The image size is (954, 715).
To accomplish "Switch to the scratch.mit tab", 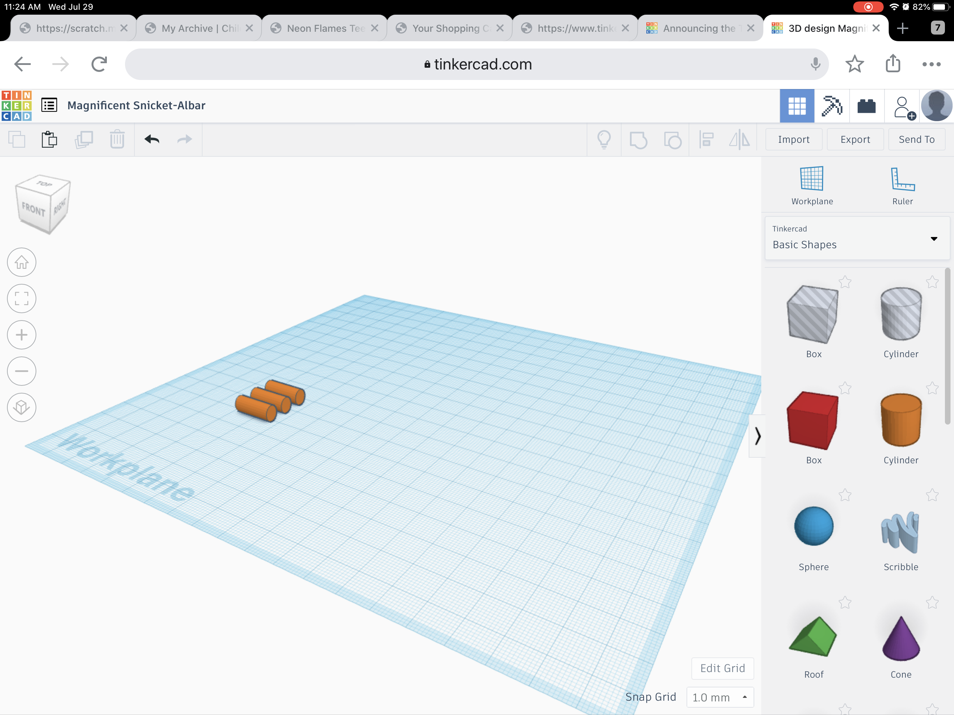I will [x=73, y=28].
